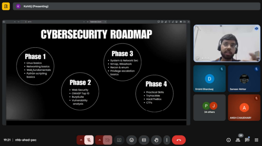Click the Phase 4 heading on slide
Screen dimensions: 262x146
[x=156, y=84]
